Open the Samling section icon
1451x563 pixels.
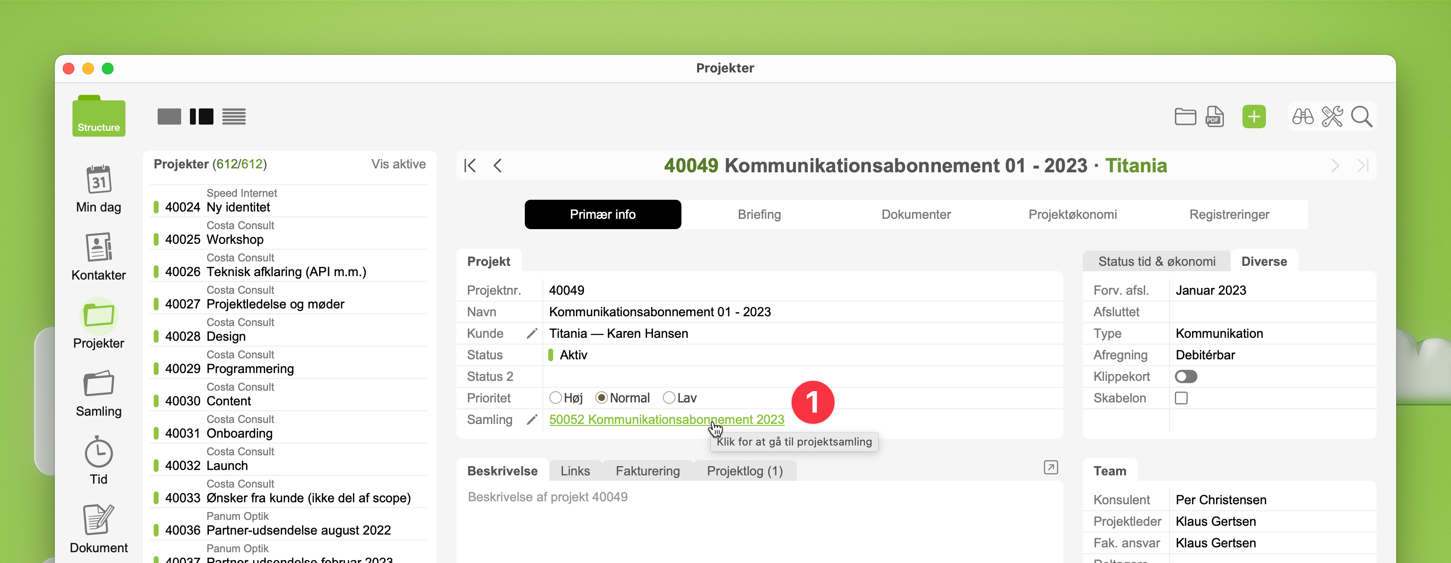[x=98, y=384]
